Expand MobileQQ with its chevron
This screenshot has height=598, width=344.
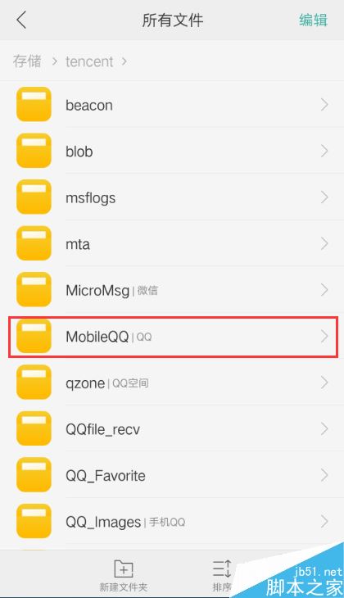click(324, 336)
